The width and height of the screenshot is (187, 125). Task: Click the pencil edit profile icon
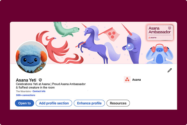[x=169, y=70]
